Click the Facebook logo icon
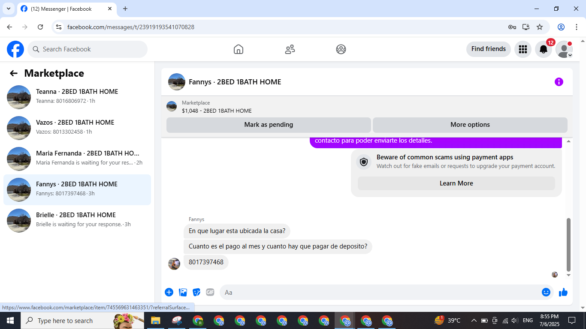 (15, 49)
